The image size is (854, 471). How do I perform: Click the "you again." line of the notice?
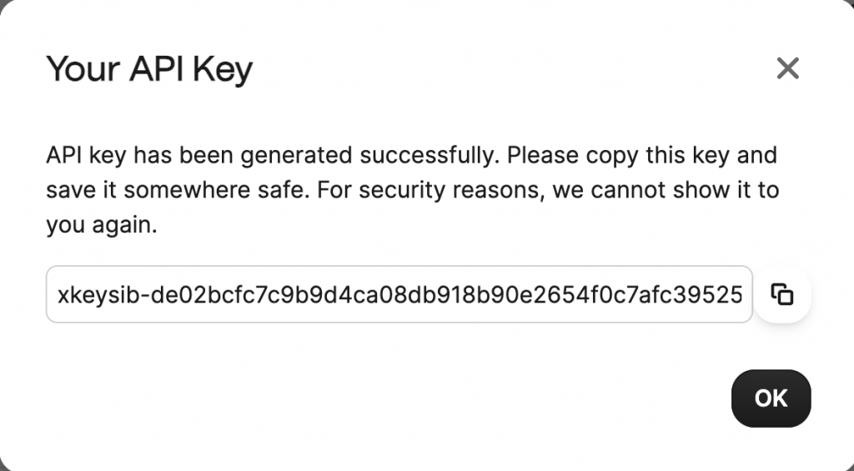point(102,225)
